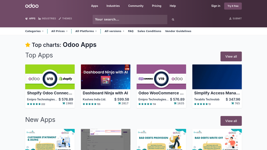This screenshot has width=267, height=150.
Task: Open the gray screenshot app thumbnail in New Apps
Action: 106,139
